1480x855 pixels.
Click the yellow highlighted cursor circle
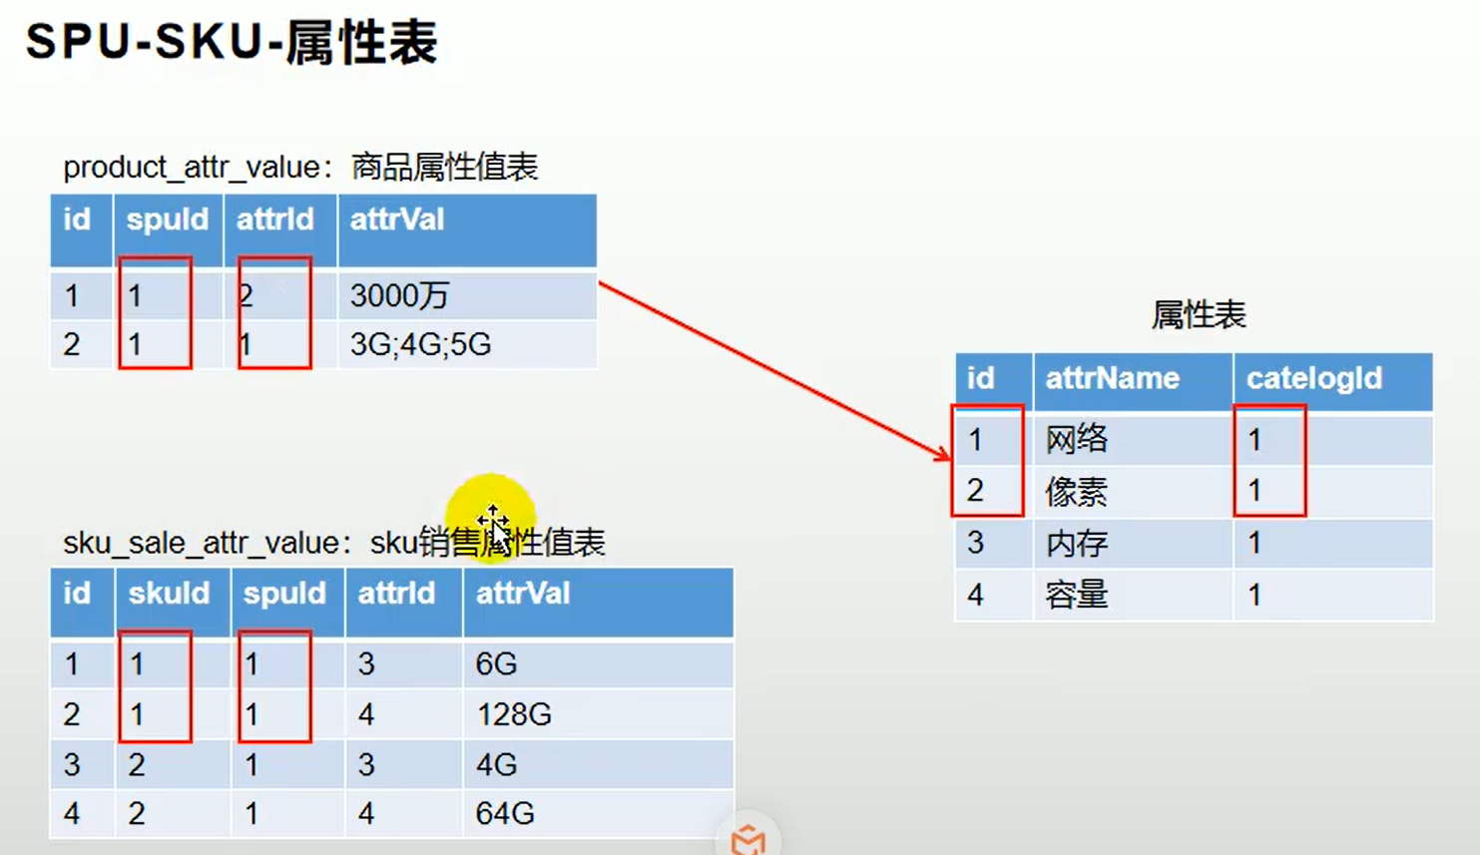coord(491,519)
